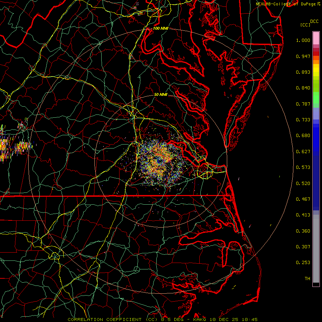Select the 1.000 scale value
Viewport: 322px width, 322px height.
[x=303, y=40]
